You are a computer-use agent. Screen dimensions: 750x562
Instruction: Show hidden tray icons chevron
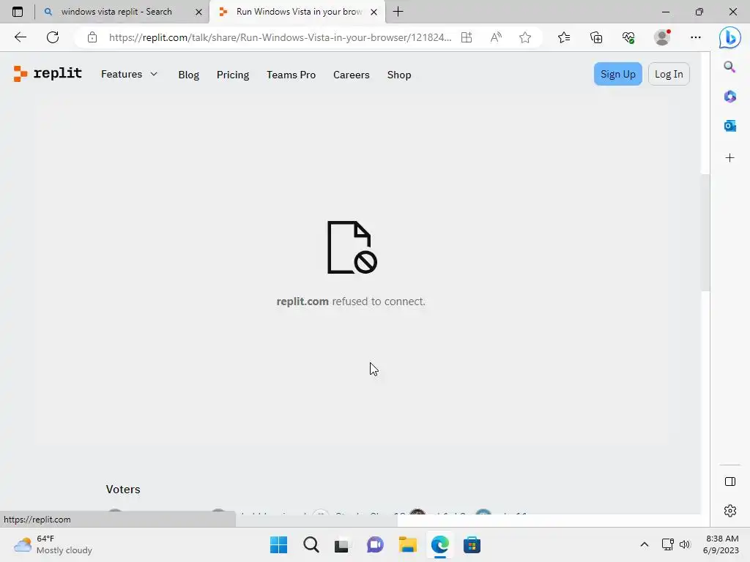pyautogui.click(x=645, y=544)
